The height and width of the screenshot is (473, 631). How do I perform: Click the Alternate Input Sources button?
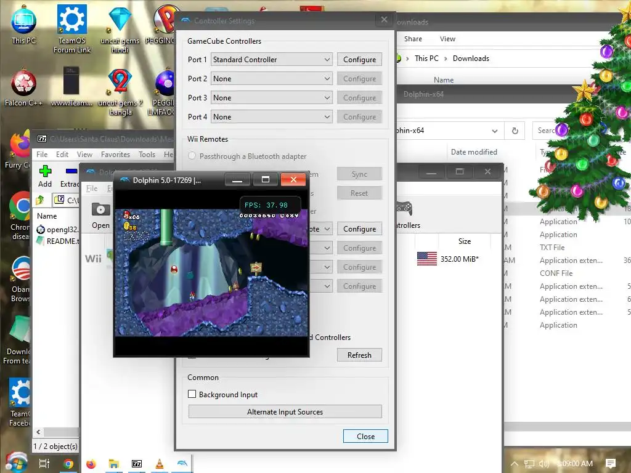pyautogui.click(x=285, y=411)
